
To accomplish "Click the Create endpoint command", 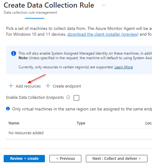I will (x=63, y=86).
